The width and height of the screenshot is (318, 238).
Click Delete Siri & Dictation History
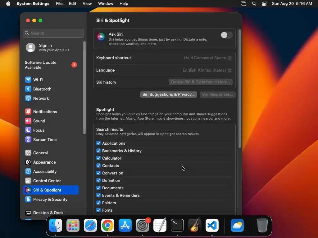[x=200, y=82]
